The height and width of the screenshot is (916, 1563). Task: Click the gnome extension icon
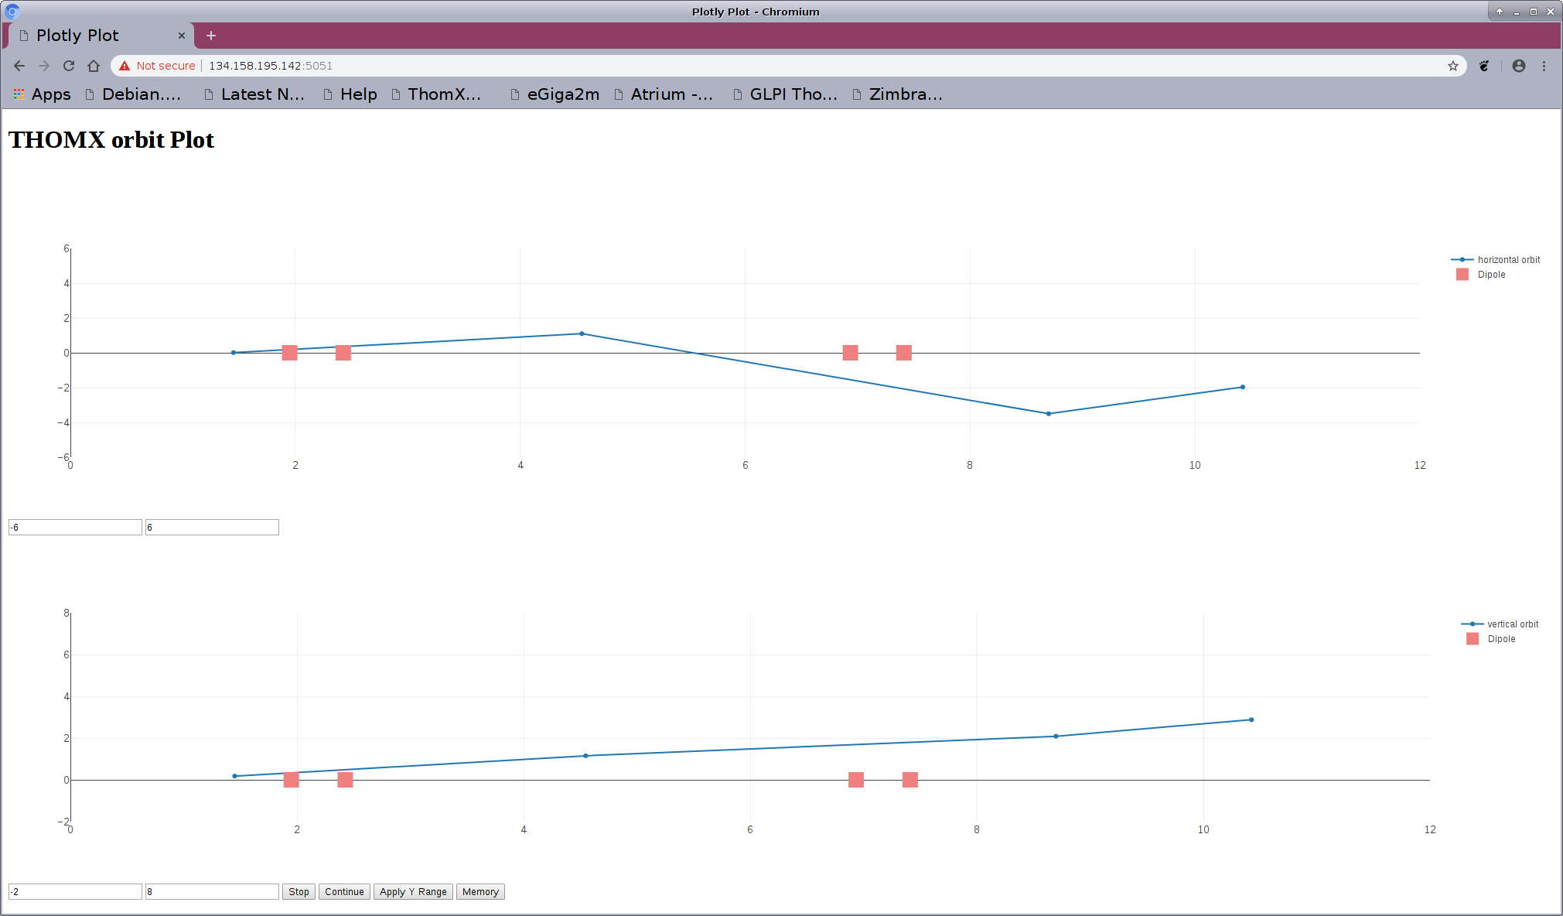[x=1484, y=66]
